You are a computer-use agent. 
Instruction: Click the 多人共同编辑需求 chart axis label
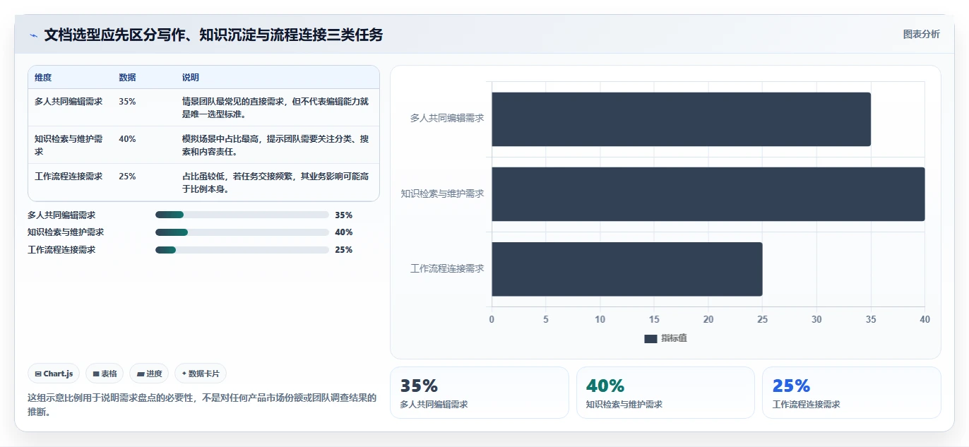point(447,118)
